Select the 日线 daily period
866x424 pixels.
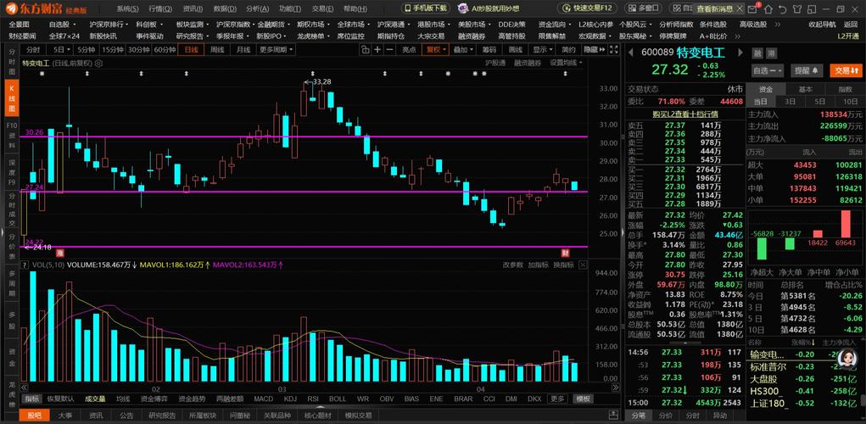tap(191, 50)
